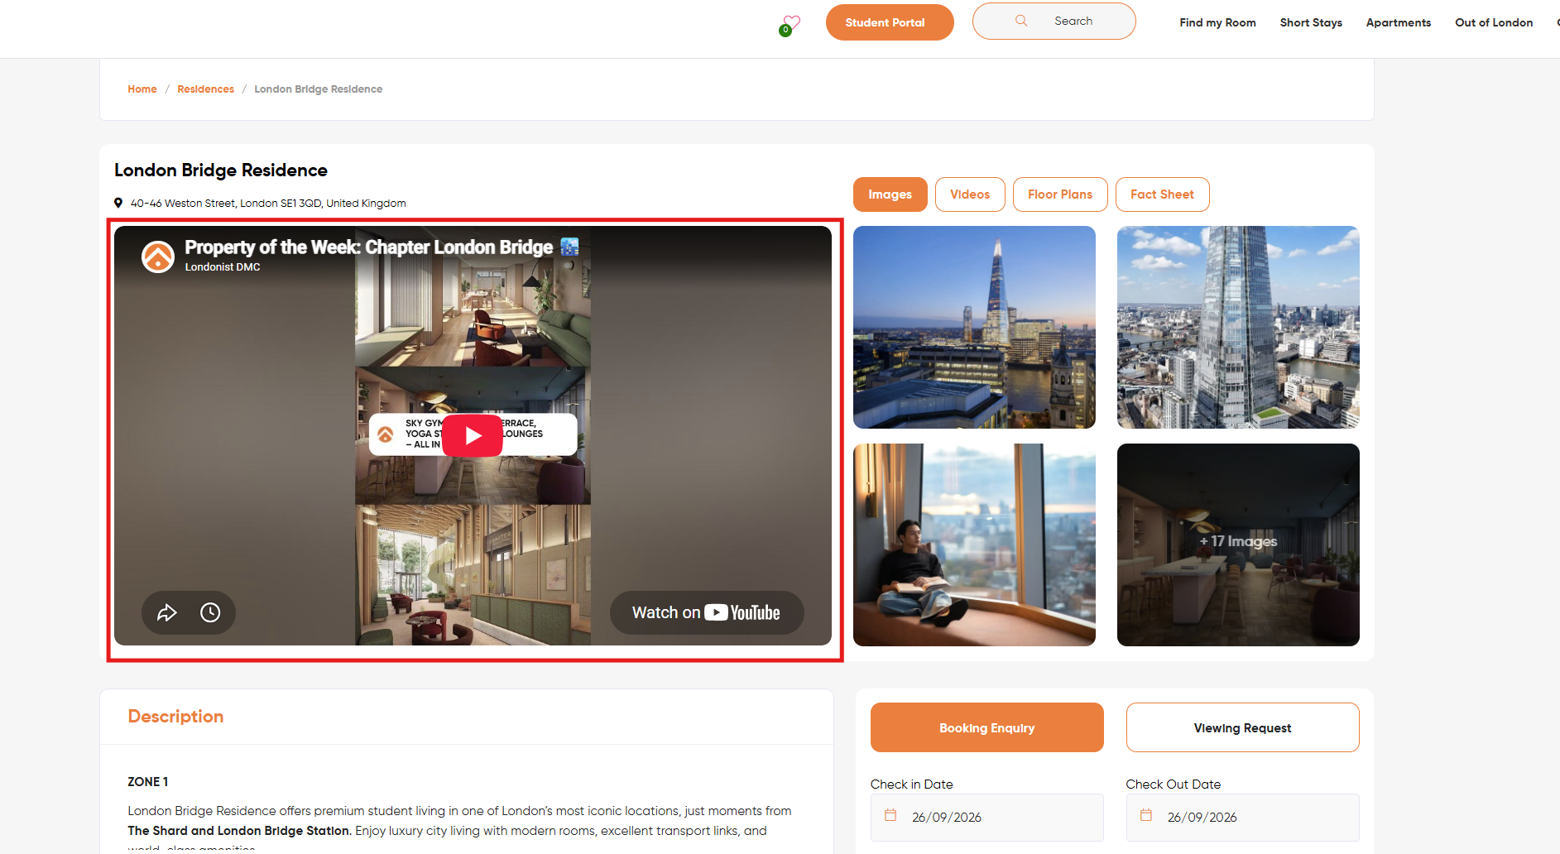Open the Student Portal
The width and height of the screenshot is (1560, 854).
[x=890, y=22]
